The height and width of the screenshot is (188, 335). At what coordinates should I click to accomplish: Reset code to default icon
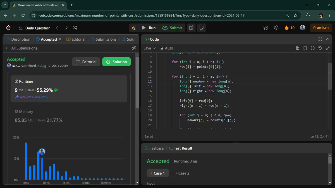pyautogui.click(x=320, y=48)
